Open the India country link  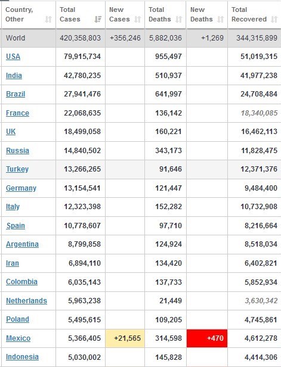click(x=14, y=75)
